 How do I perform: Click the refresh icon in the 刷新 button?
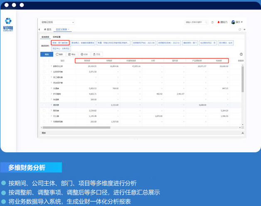coord(57,55)
